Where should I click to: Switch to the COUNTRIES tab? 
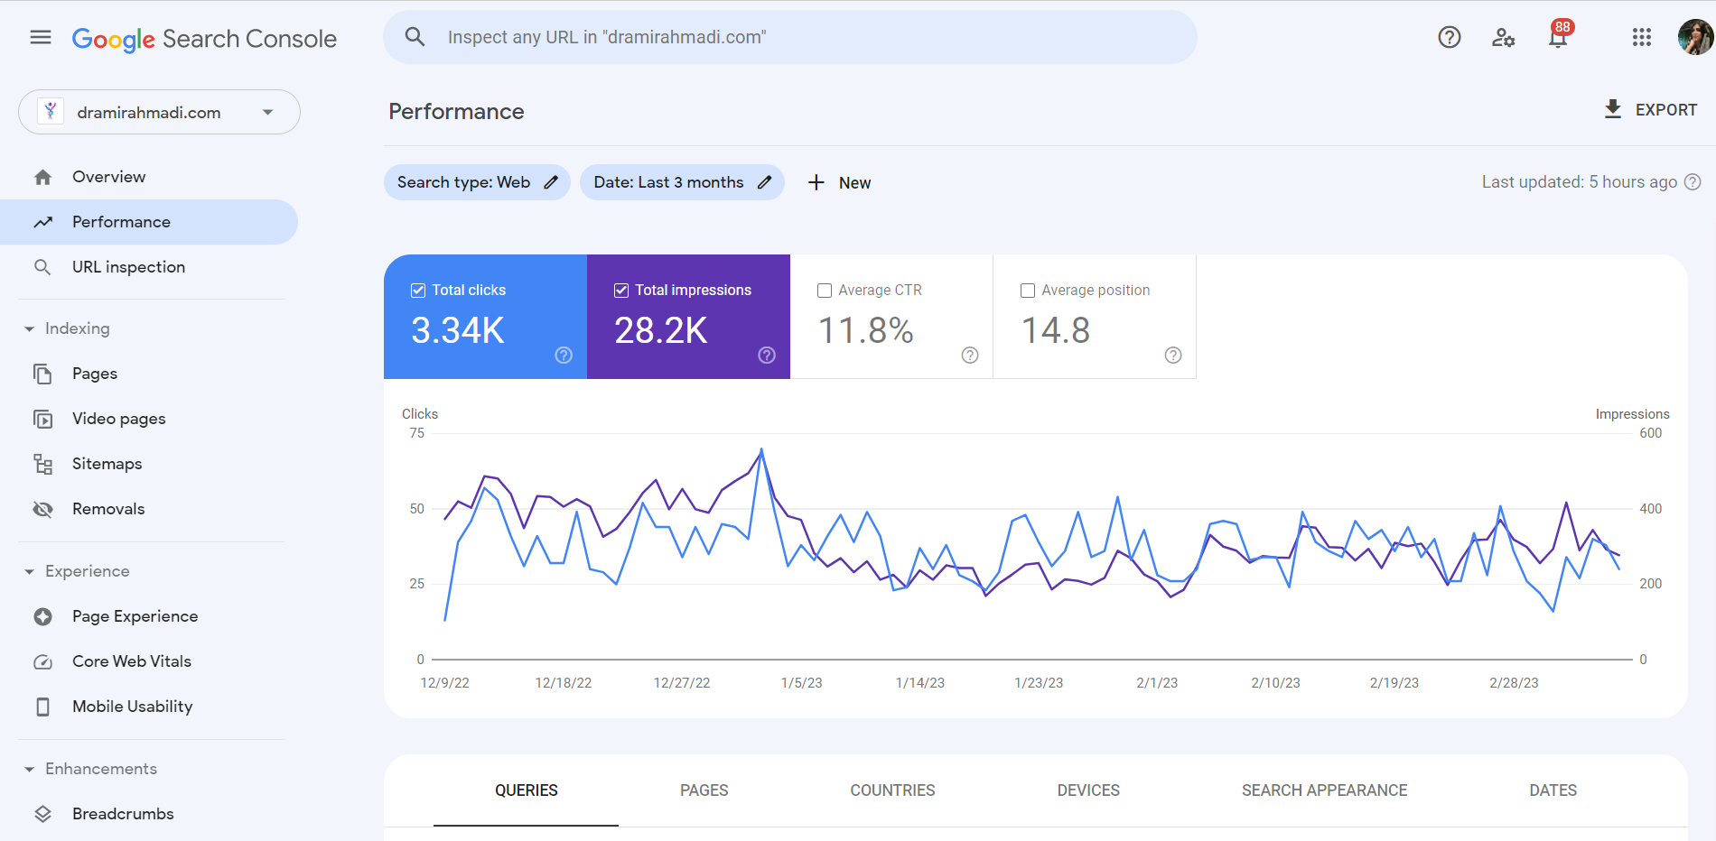click(x=891, y=790)
